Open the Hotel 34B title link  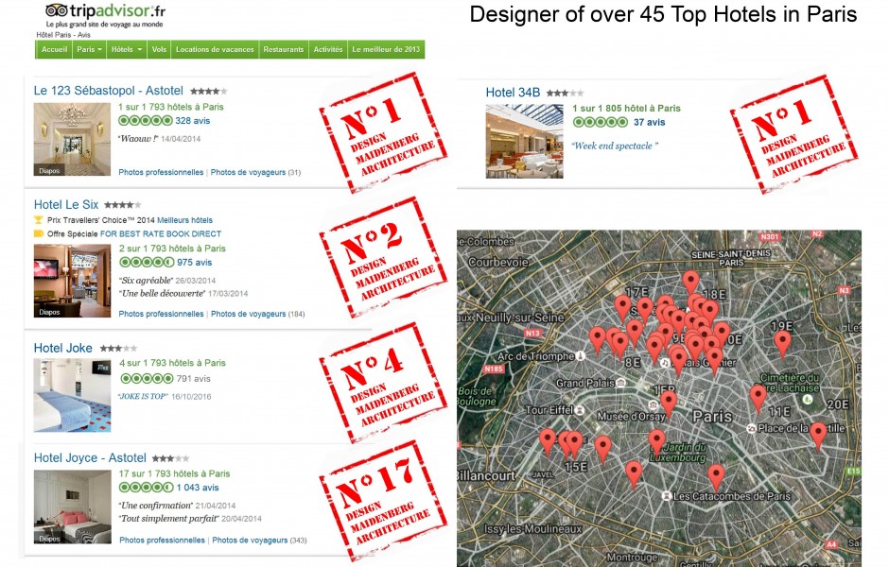click(513, 93)
